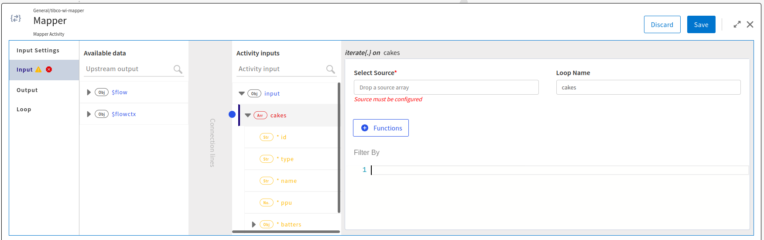Click the Activity inputs horizontal scrollbar

[x=286, y=232]
